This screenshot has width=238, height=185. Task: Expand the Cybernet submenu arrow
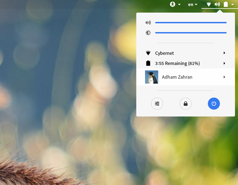[x=224, y=53]
